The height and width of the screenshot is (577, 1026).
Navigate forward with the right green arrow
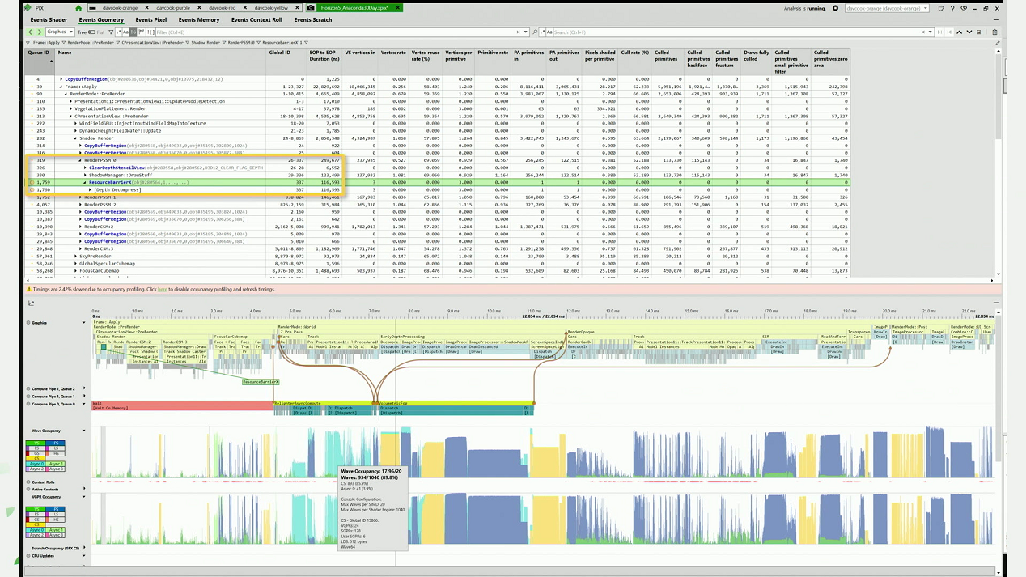coord(40,32)
